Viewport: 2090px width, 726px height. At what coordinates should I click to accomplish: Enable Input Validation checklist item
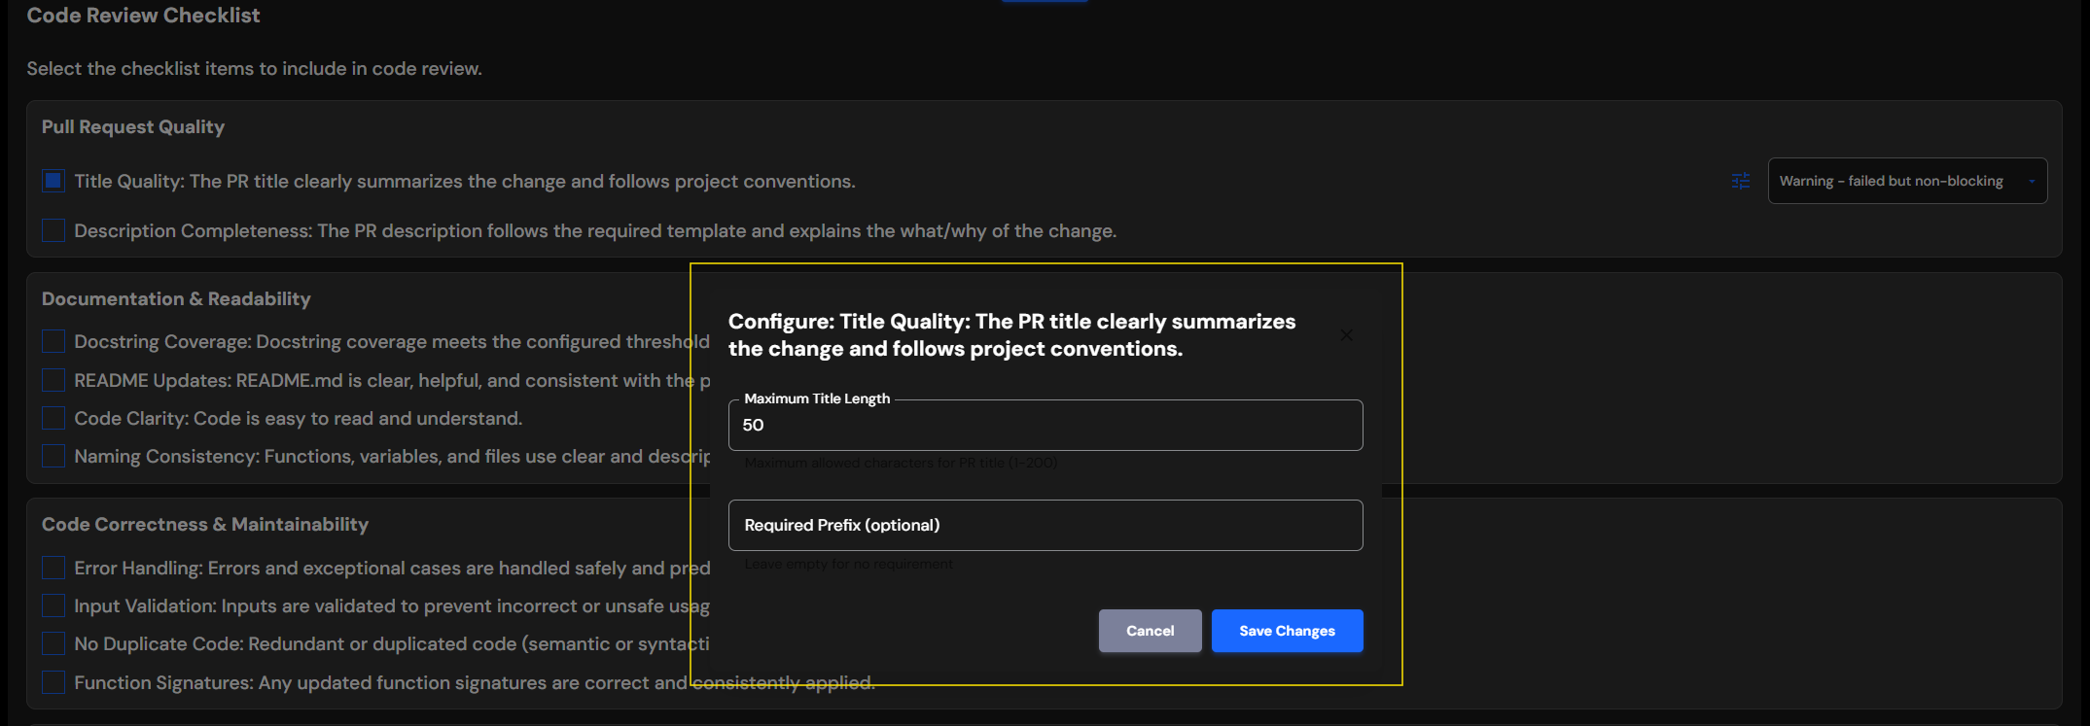[x=53, y=605]
